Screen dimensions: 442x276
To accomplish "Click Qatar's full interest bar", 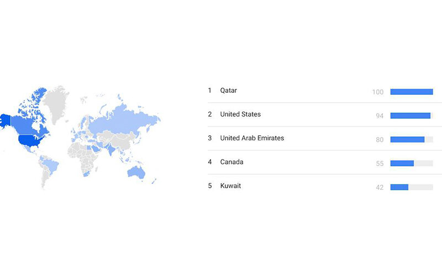I will coord(412,92).
